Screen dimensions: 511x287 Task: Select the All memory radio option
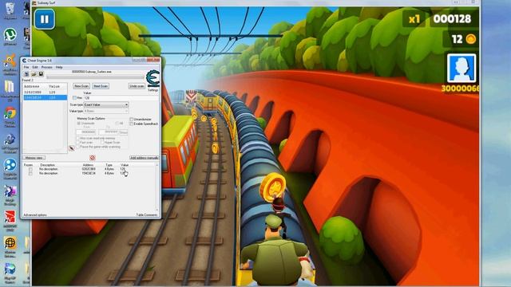click(117, 124)
